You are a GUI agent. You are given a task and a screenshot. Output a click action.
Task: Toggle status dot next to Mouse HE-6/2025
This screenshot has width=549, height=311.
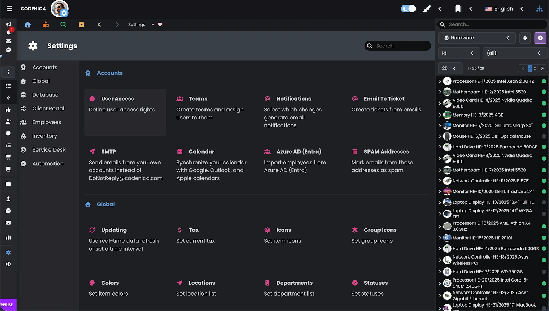click(x=544, y=136)
